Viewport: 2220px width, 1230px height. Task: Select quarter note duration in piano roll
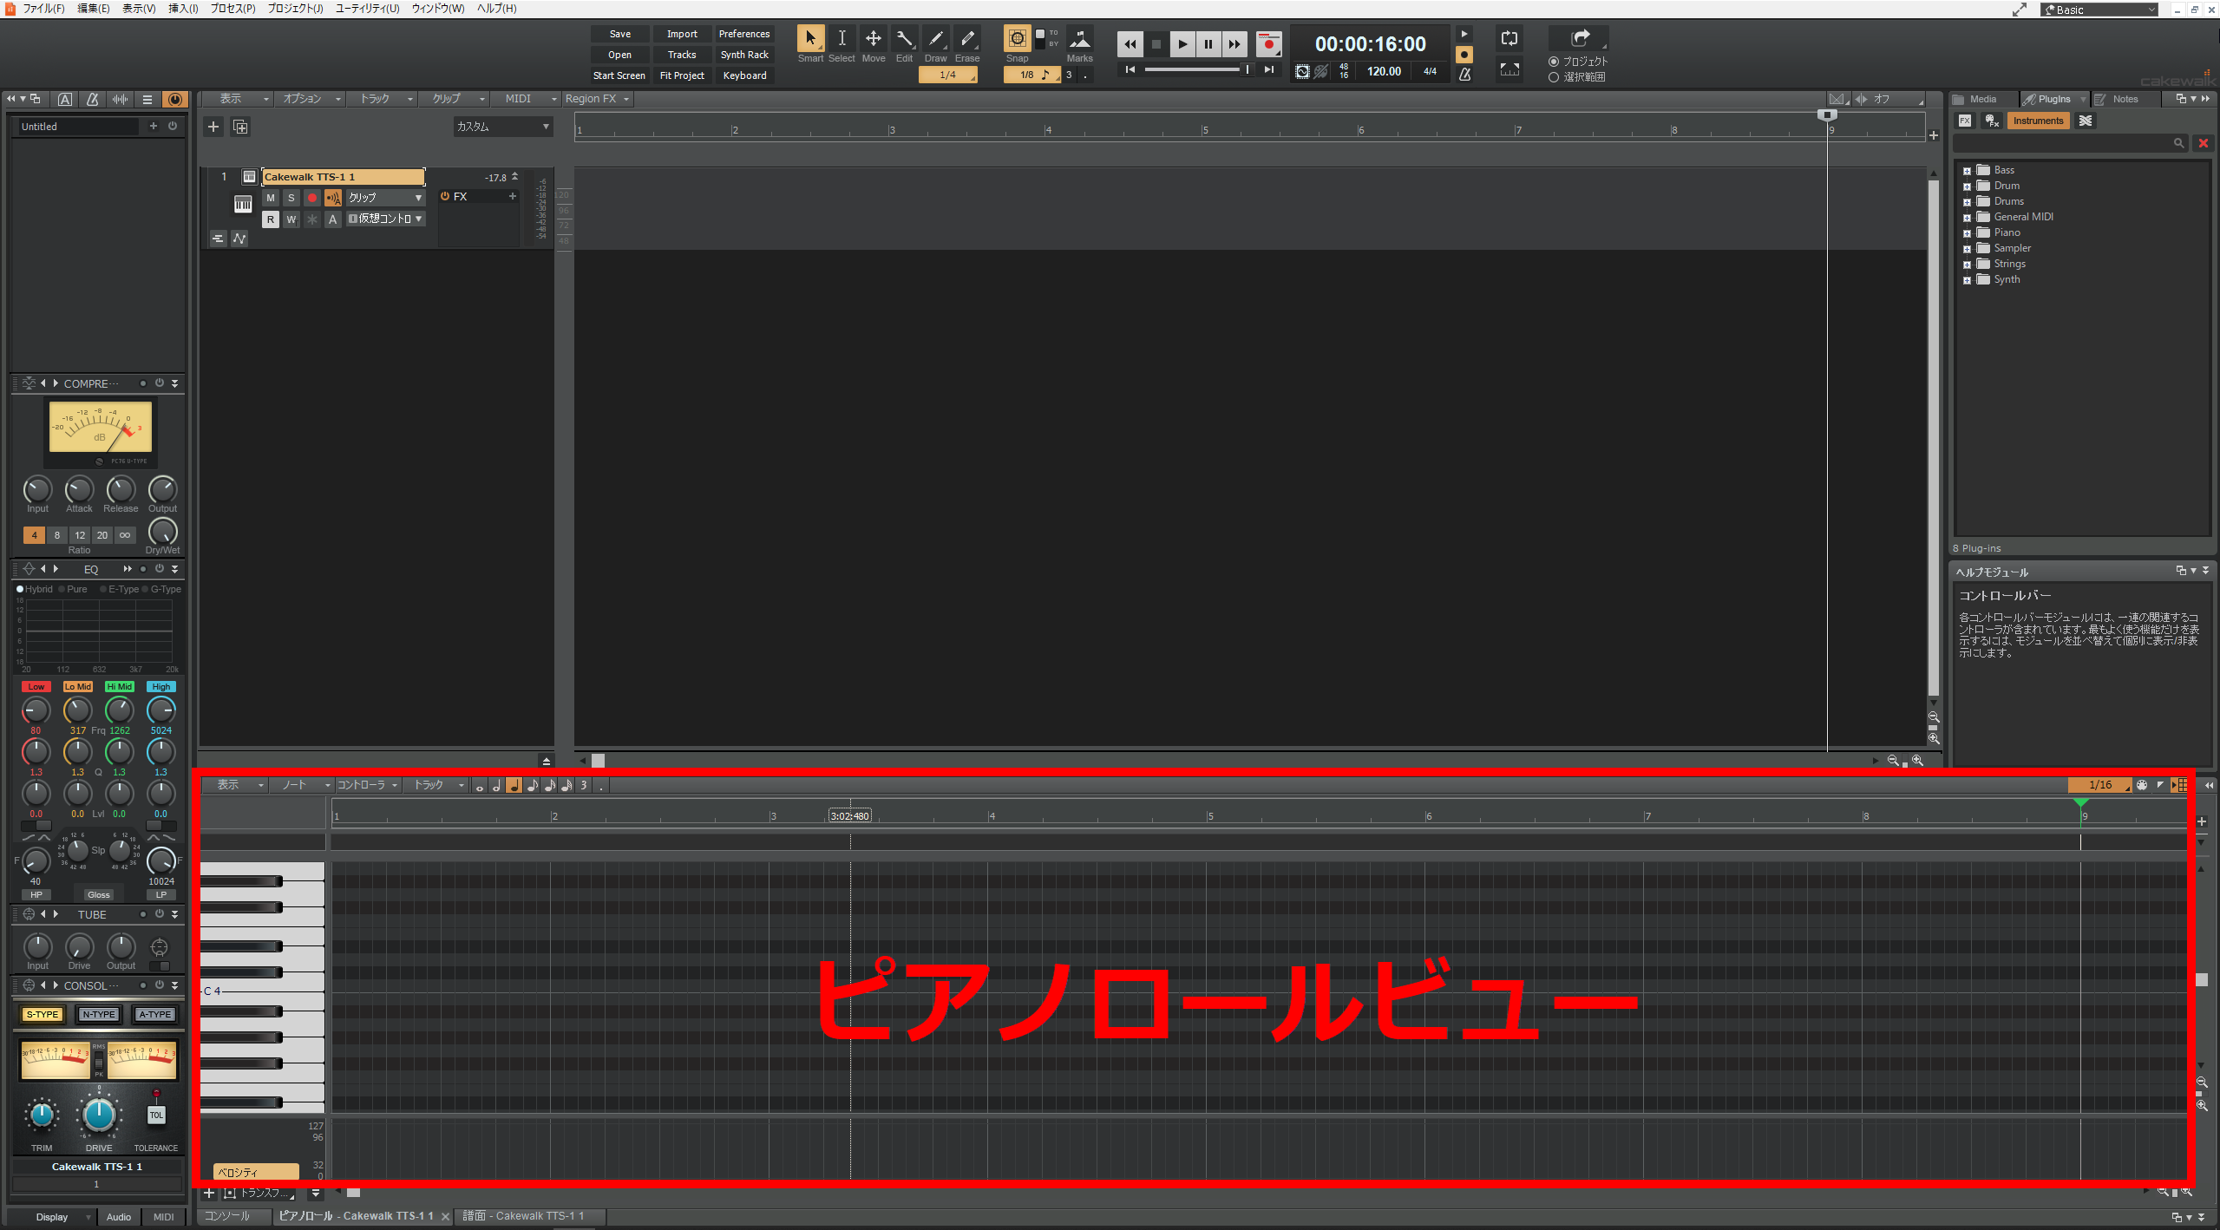click(x=514, y=785)
